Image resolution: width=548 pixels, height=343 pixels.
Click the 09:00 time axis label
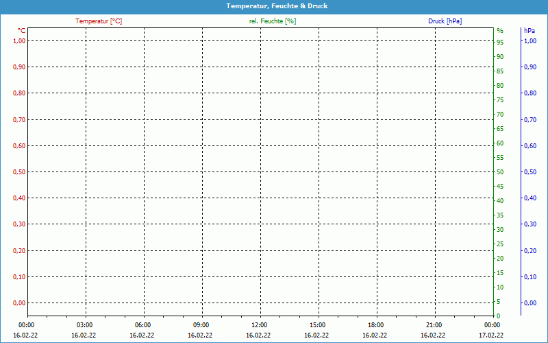tap(201, 325)
